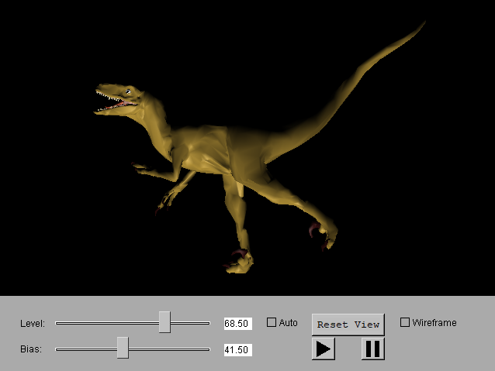
Task: Click the Bias slider handle
Action: 123,348
